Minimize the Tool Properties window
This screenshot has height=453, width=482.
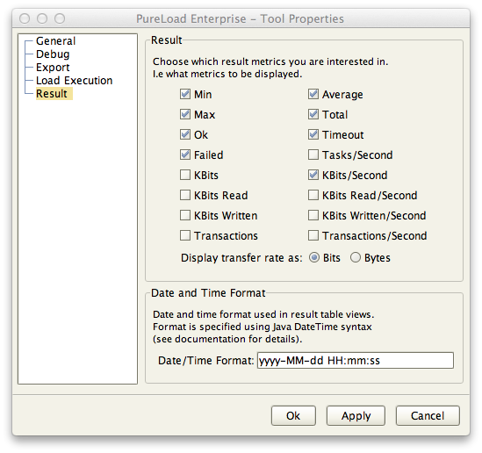tap(42, 18)
